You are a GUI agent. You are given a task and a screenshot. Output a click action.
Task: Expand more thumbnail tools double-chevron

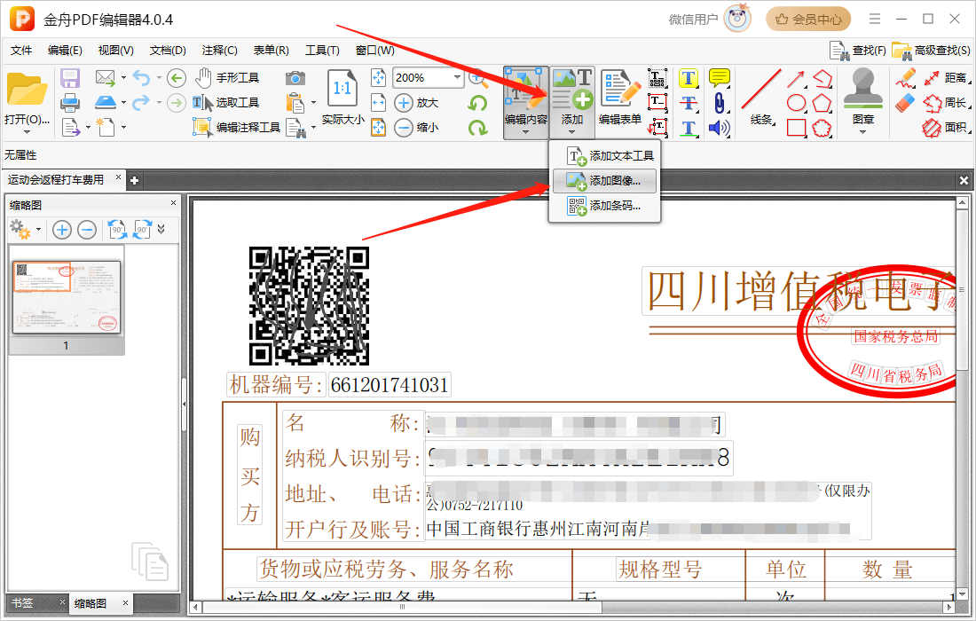click(x=161, y=230)
